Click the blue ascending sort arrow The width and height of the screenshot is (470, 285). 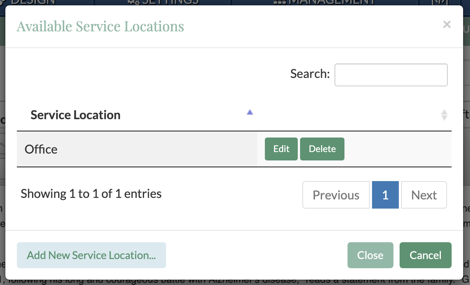click(x=250, y=112)
